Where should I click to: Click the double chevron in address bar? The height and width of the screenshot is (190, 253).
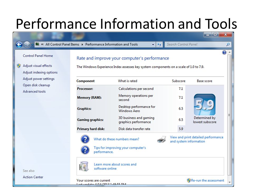click(42, 44)
